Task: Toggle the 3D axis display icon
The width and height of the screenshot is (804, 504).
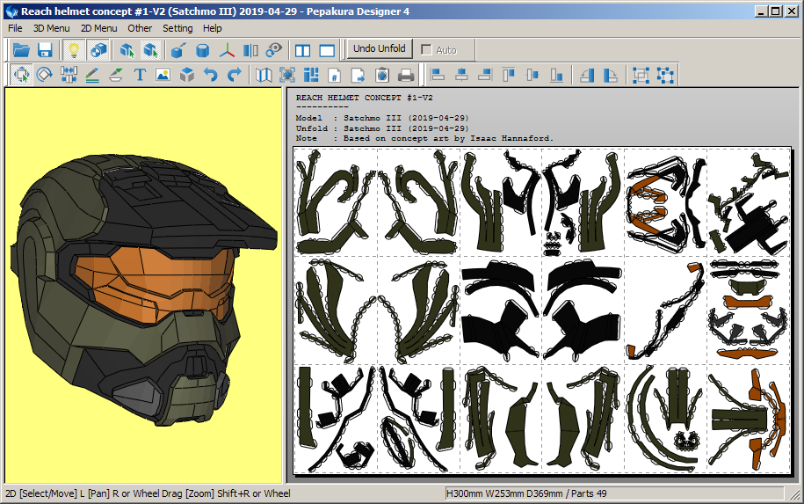Action: [227, 50]
